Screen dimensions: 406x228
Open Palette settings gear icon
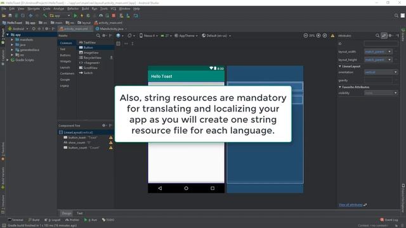104,35
